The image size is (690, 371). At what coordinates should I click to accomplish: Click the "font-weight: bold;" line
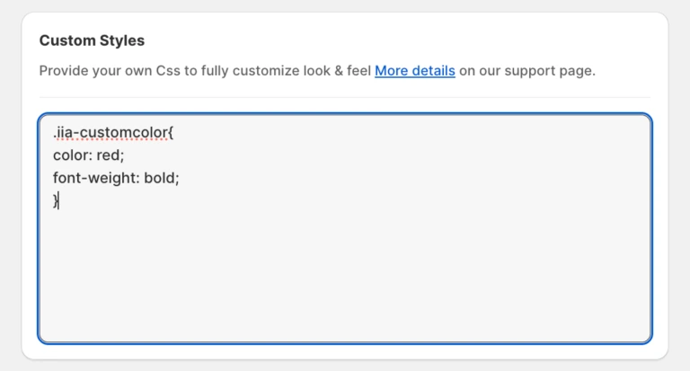(x=116, y=178)
